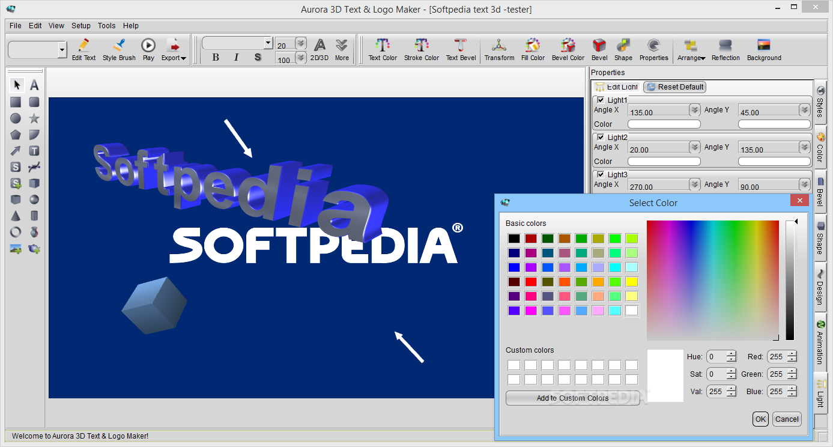
Task: Open the File menu
Action: point(16,26)
